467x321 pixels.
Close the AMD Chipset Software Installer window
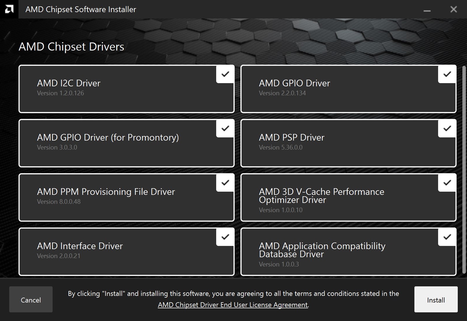coord(454,9)
